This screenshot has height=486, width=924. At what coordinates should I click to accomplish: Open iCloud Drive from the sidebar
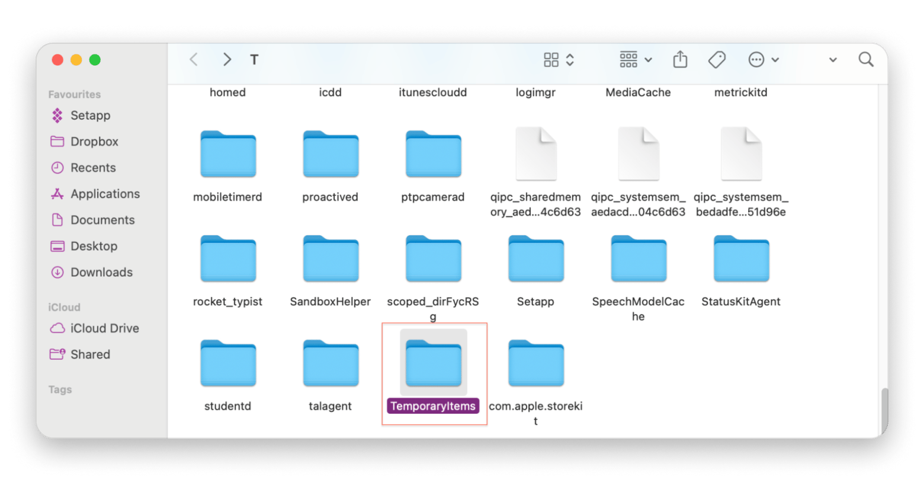click(104, 328)
